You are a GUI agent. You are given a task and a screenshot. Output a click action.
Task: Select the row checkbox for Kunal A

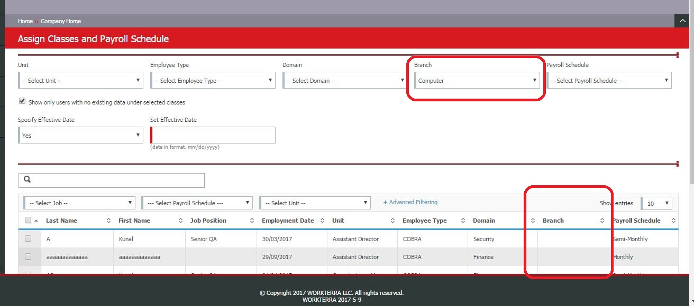pos(28,239)
